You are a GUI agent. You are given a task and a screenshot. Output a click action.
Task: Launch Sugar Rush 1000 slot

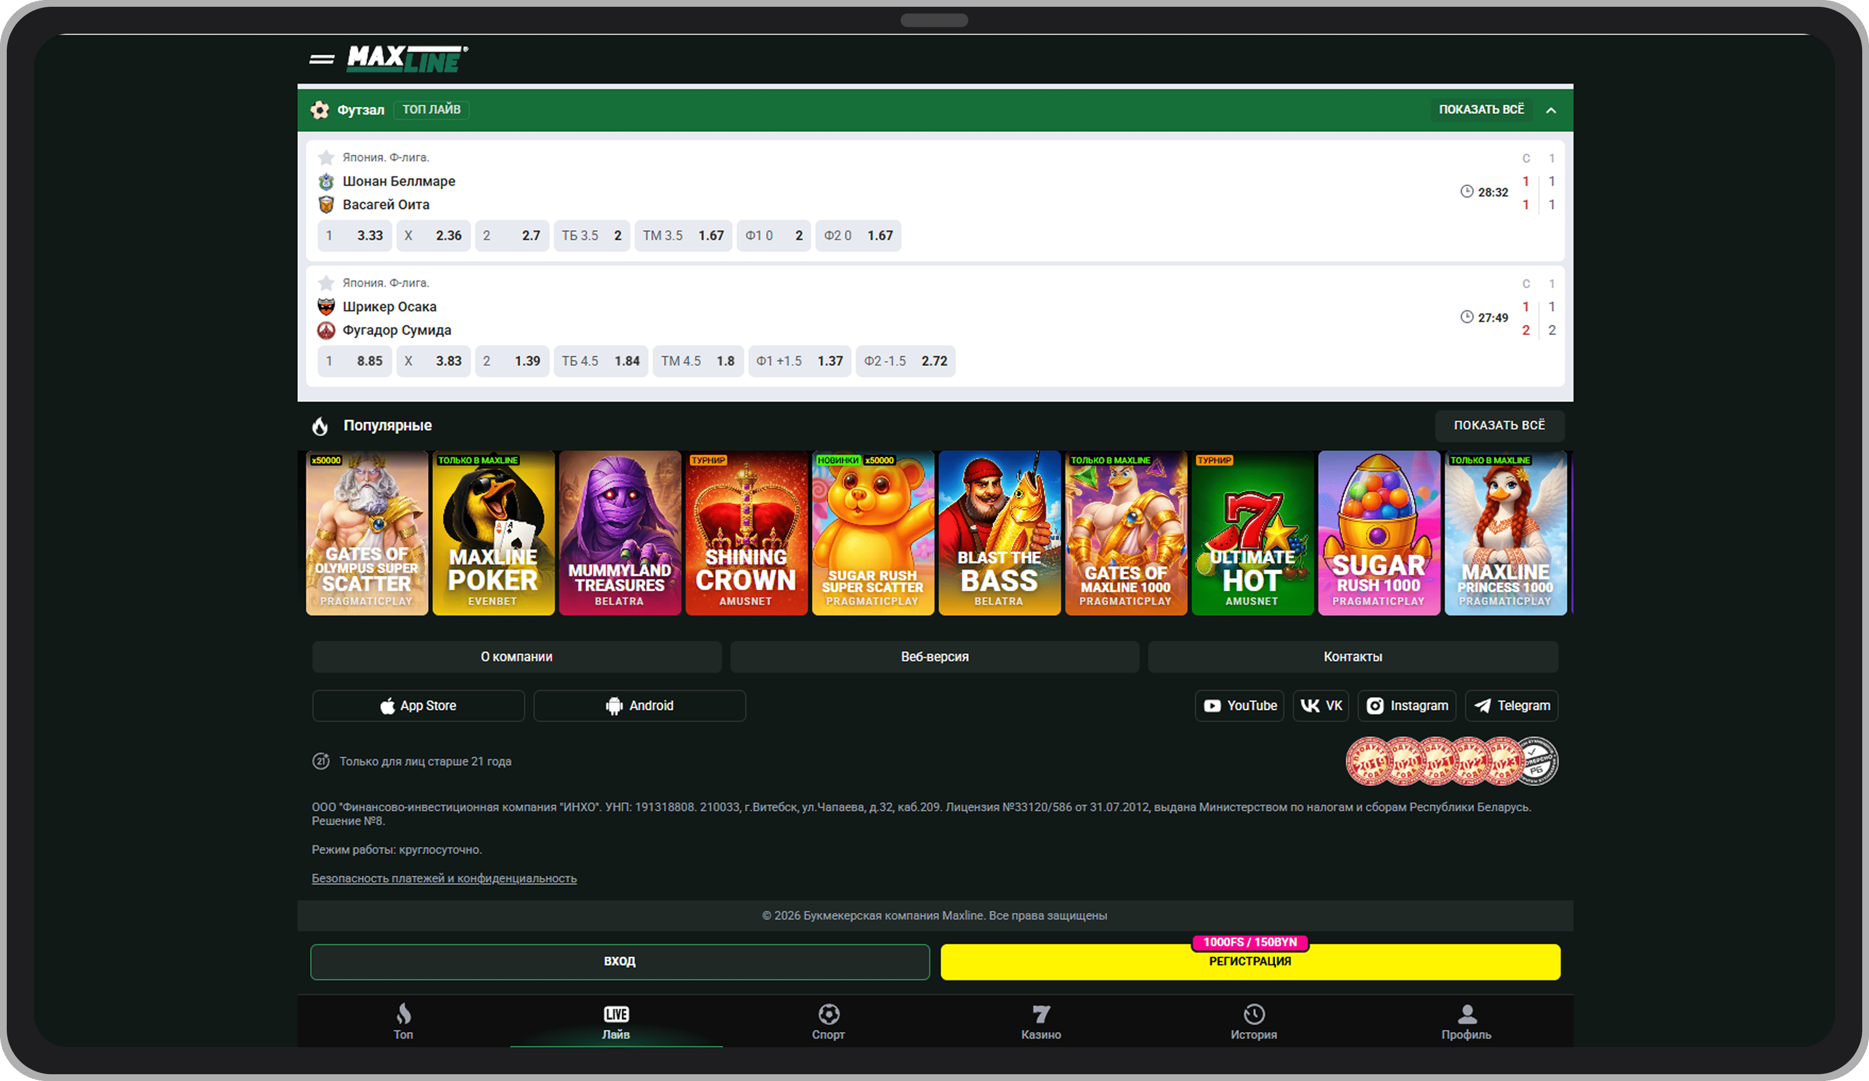coord(1379,533)
